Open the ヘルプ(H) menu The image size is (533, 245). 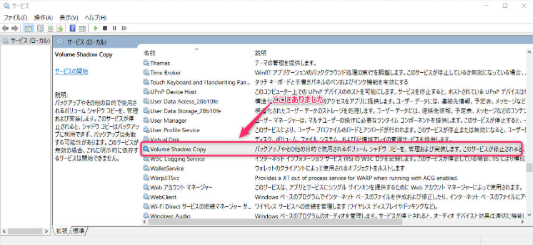click(x=96, y=18)
